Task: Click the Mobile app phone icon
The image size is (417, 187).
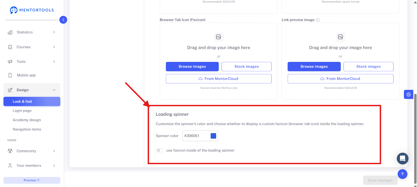Action: [x=10, y=75]
